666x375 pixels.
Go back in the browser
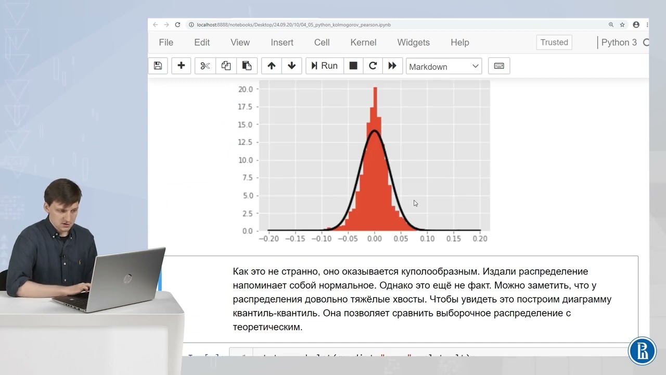[155, 24]
